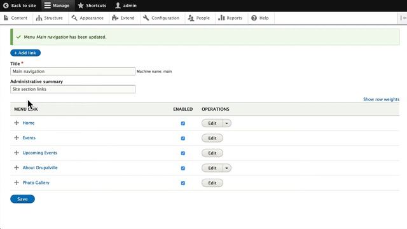Open the Photo Gallery link title
The image size is (407, 229).
click(x=36, y=183)
